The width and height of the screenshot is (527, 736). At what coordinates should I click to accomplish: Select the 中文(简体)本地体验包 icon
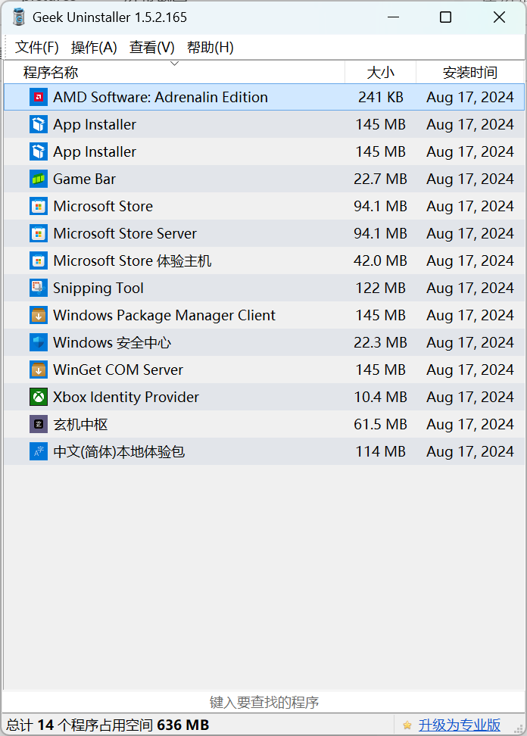coord(39,451)
